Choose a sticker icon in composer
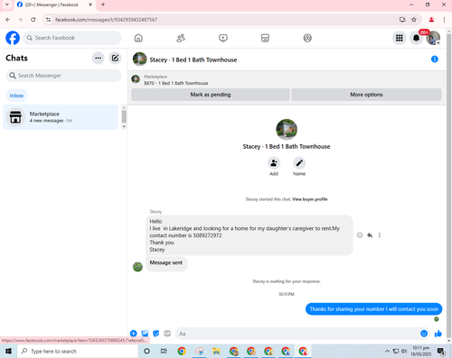The image size is (452, 358). point(156,334)
